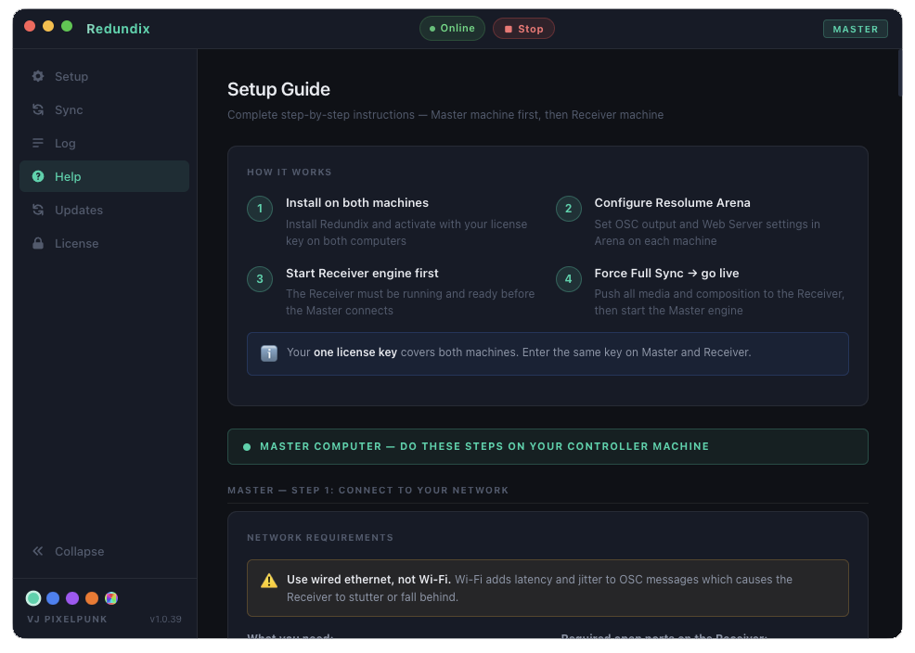Click the Setup gear icon in sidebar
This screenshot has width=915, height=653.
tap(38, 76)
